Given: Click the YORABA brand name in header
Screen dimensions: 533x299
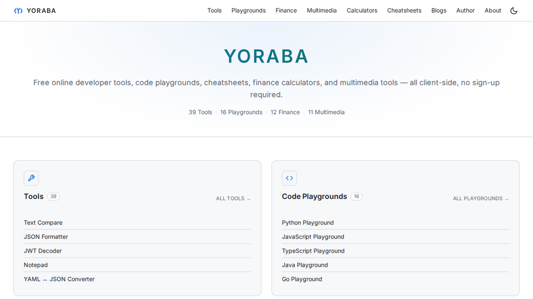Looking at the screenshot, I should click(x=41, y=11).
